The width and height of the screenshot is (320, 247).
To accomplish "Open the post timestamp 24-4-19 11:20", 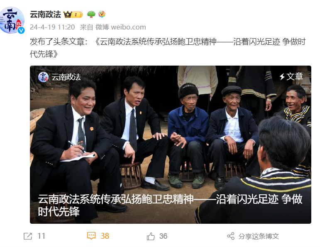I will click(x=52, y=27).
